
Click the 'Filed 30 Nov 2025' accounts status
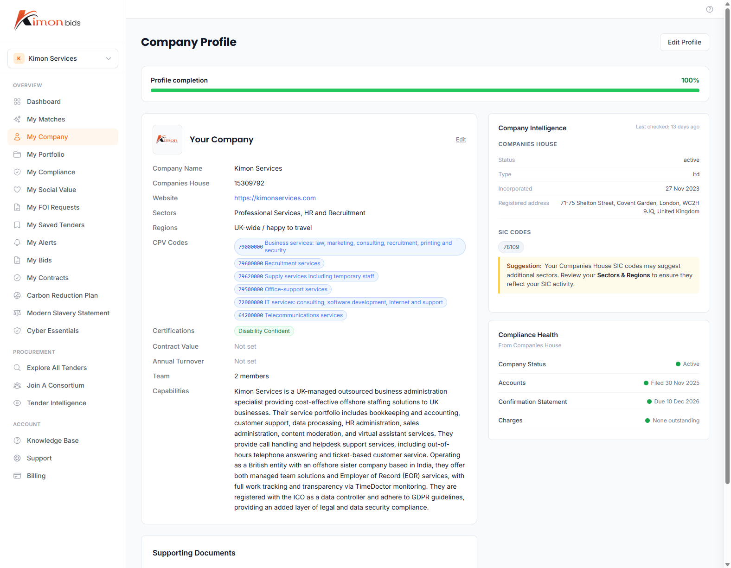point(672,383)
